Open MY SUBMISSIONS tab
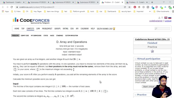This screenshot has width=174, height=98. click(x=36, y=35)
